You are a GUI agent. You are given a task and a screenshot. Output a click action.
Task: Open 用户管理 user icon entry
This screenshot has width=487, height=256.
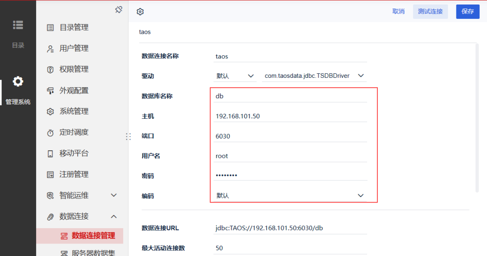pos(68,48)
